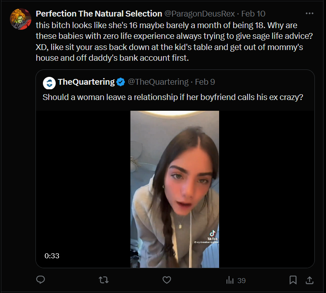Click TheQuartering's blue verified badge
This screenshot has width=326, height=293.
click(120, 82)
